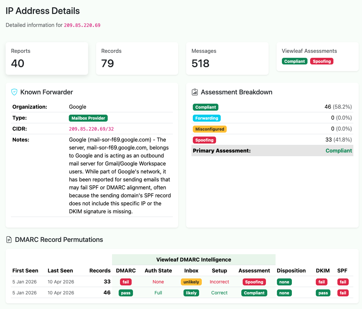Select the Spoofing assessment badge in the table
The height and width of the screenshot is (309, 362).
(254, 282)
